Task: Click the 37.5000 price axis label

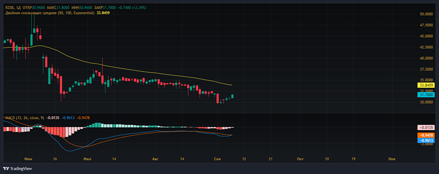Action: coord(427,69)
